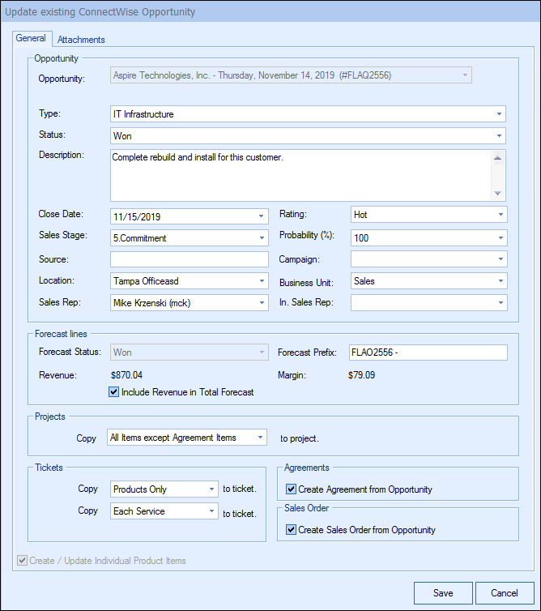Open the Close Date picker dropdown
The height and width of the screenshot is (611, 541).
261,216
